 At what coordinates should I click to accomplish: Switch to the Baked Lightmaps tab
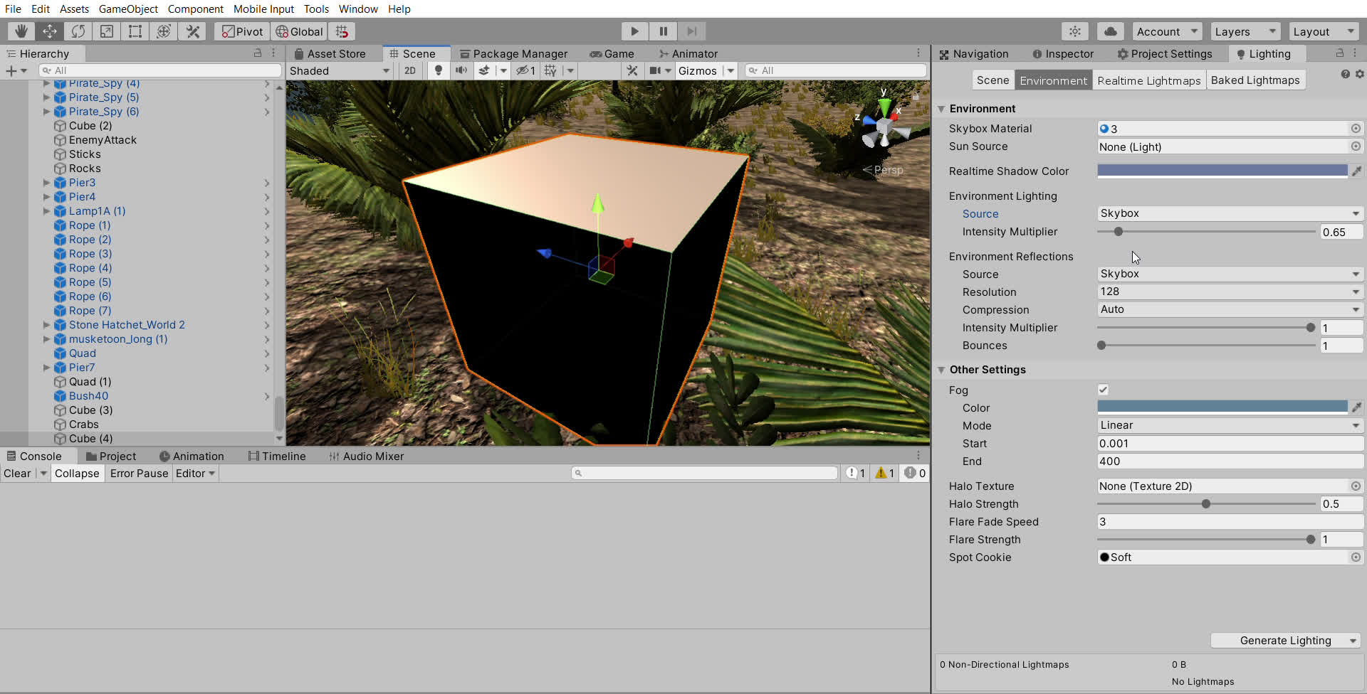point(1255,80)
